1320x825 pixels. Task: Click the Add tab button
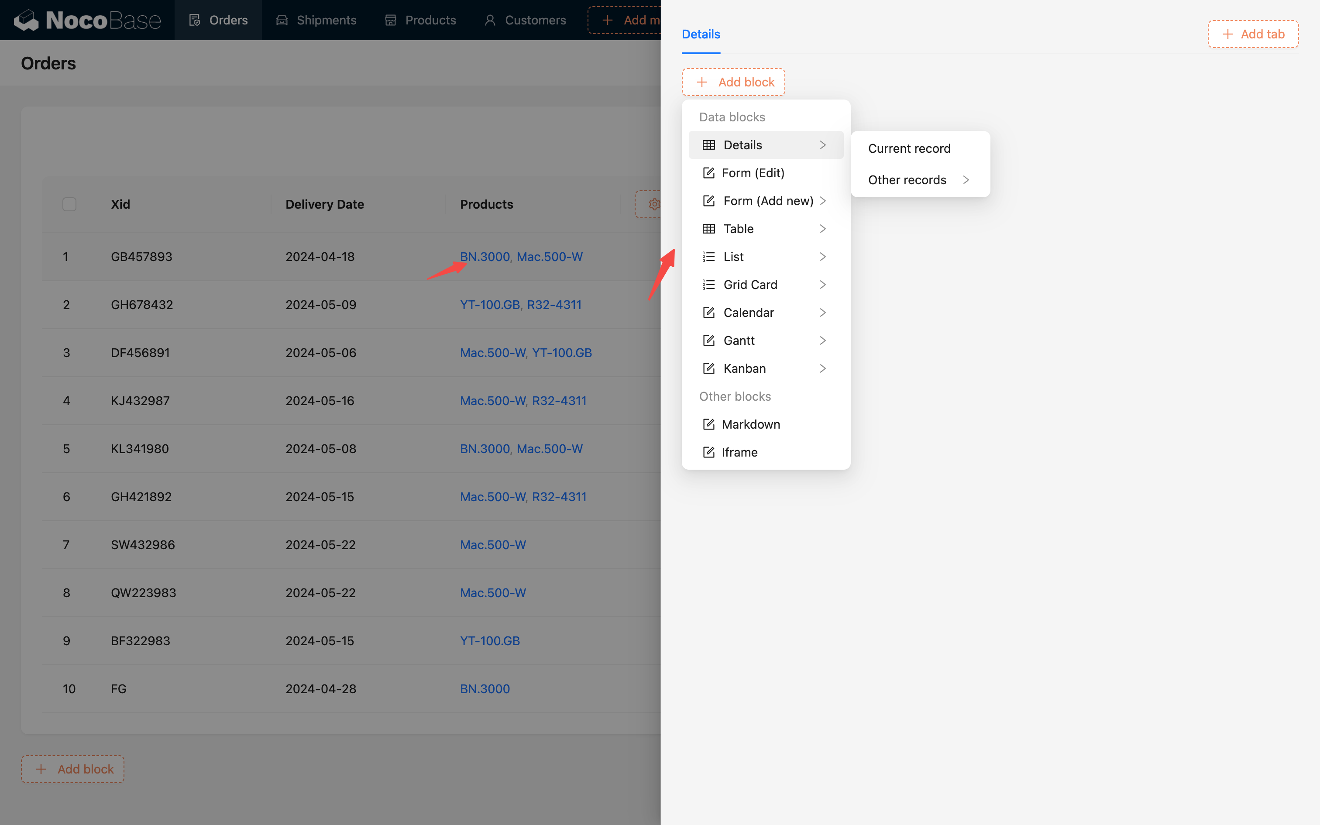click(x=1253, y=34)
